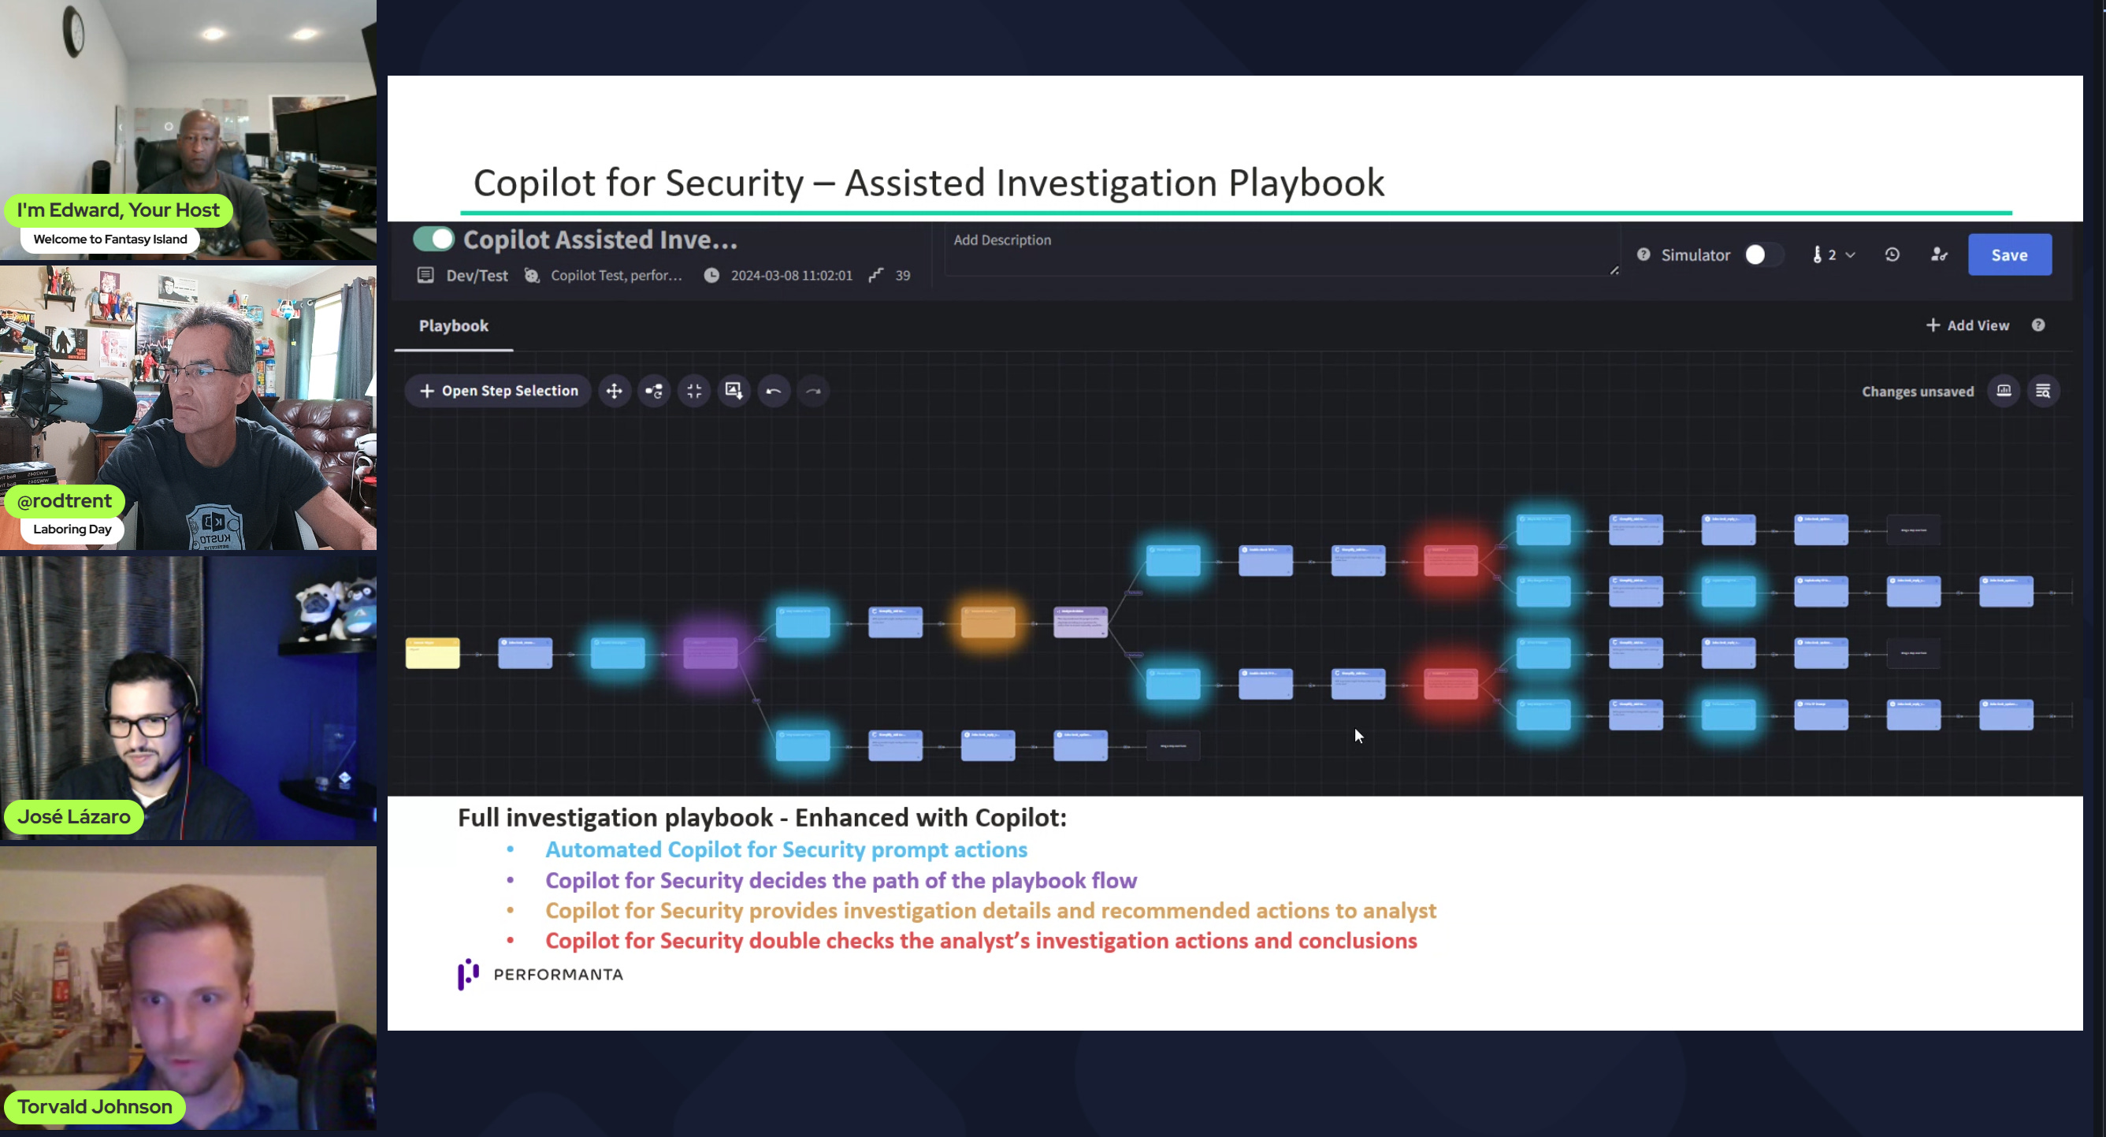Open the Copilot Test performer dropdown
This screenshot has width=2106, height=1137.
615,276
